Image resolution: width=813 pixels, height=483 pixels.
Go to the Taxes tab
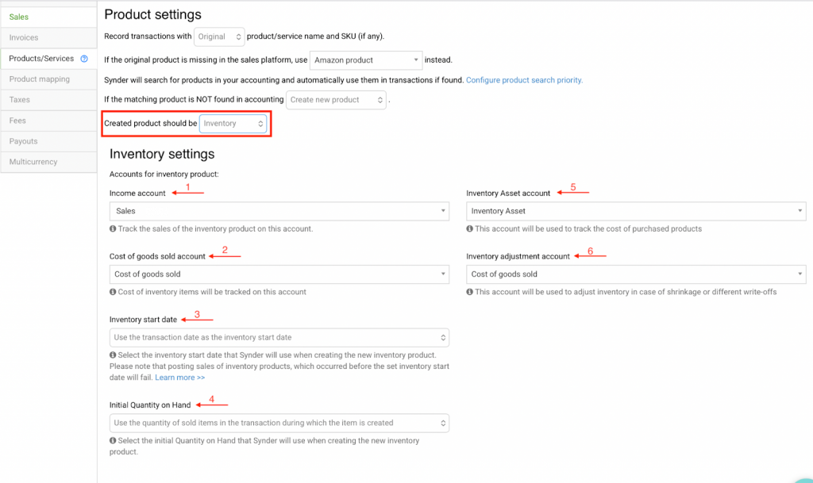pos(20,100)
